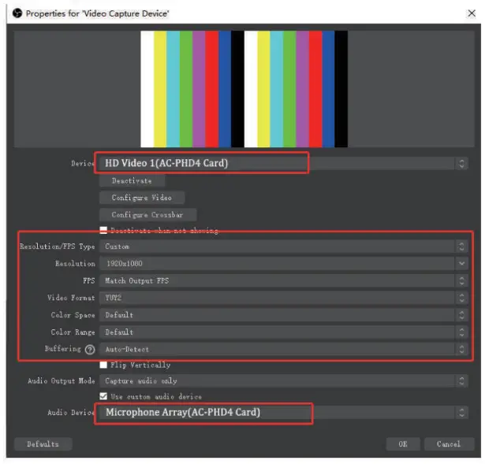This screenshot has height=464, width=485.
Task: Open the Color Space dropdown
Action: 284,315
